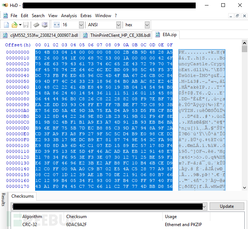Click the Open disk icon
Viewport: 248px width, 229px height.
pos(45,25)
